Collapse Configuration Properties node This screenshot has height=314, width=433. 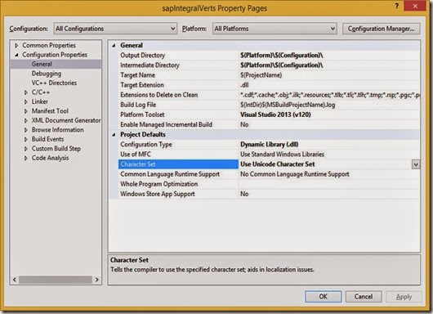tap(16, 55)
